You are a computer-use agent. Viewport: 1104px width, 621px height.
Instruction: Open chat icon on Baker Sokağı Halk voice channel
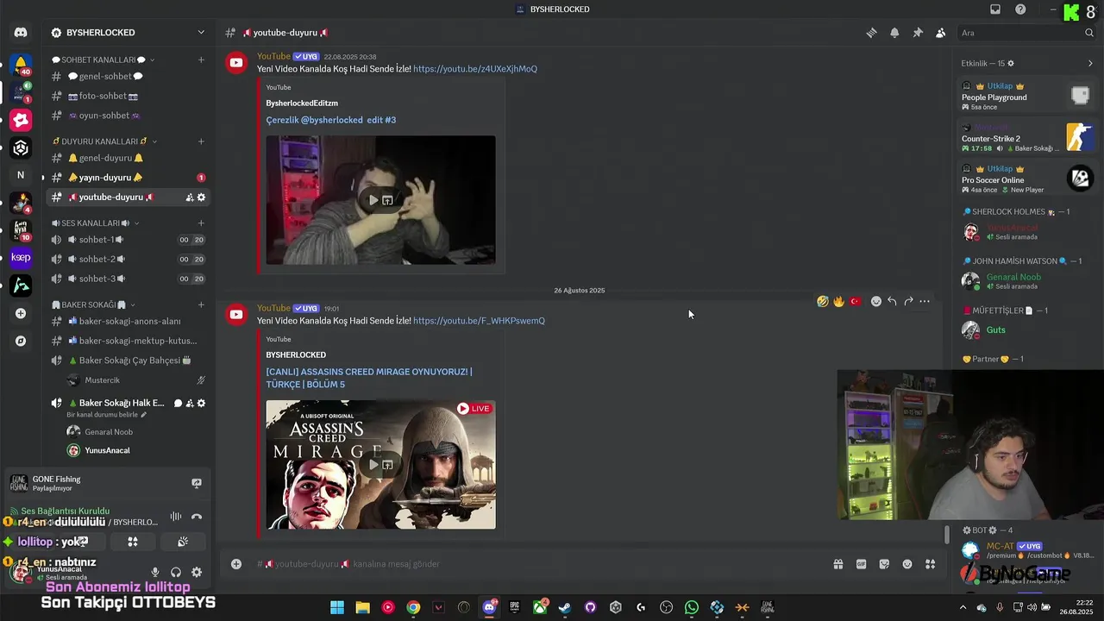tap(178, 403)
